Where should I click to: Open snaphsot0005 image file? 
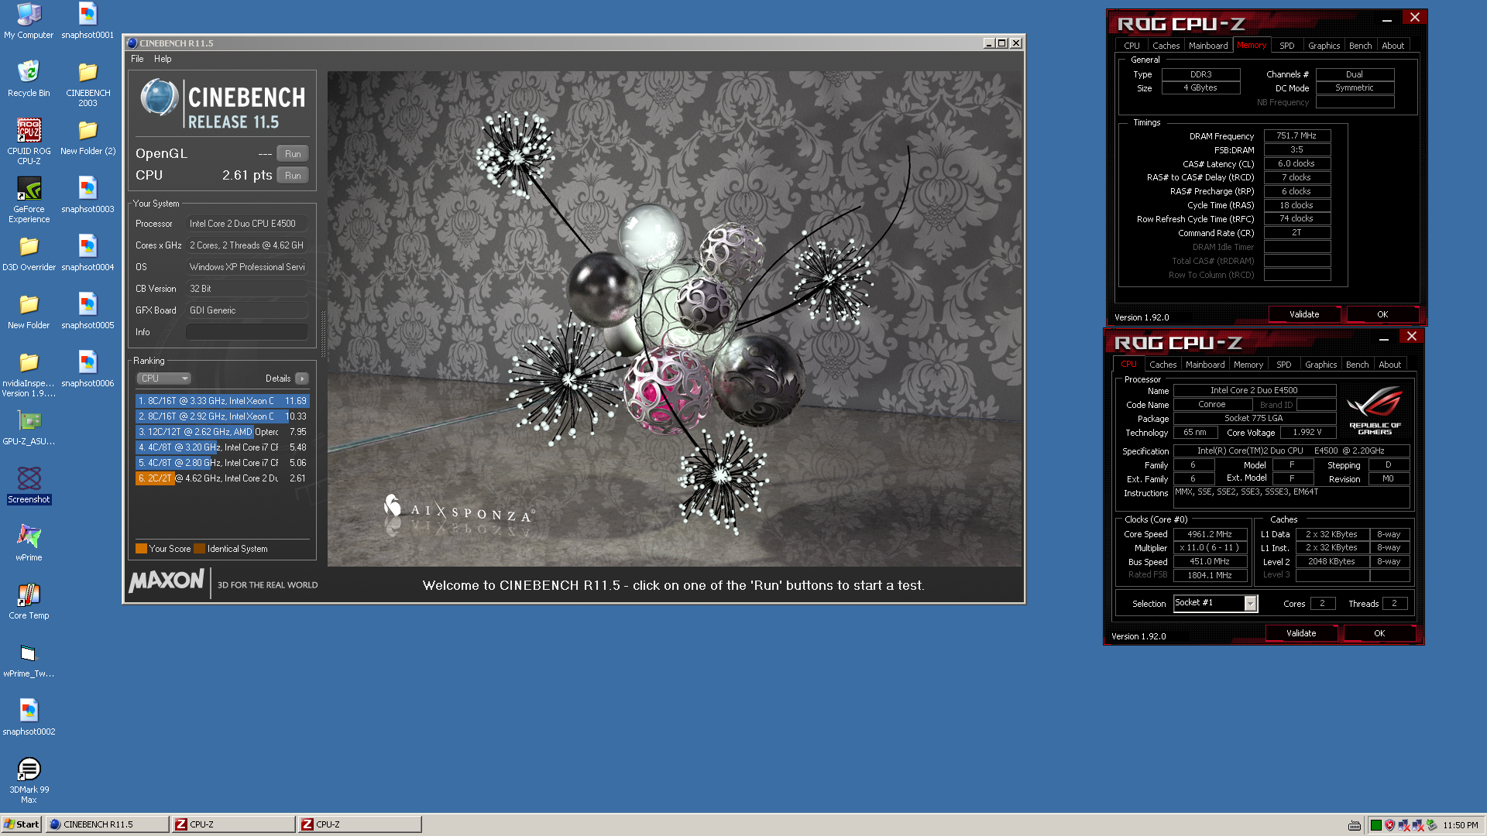[88, 311]
